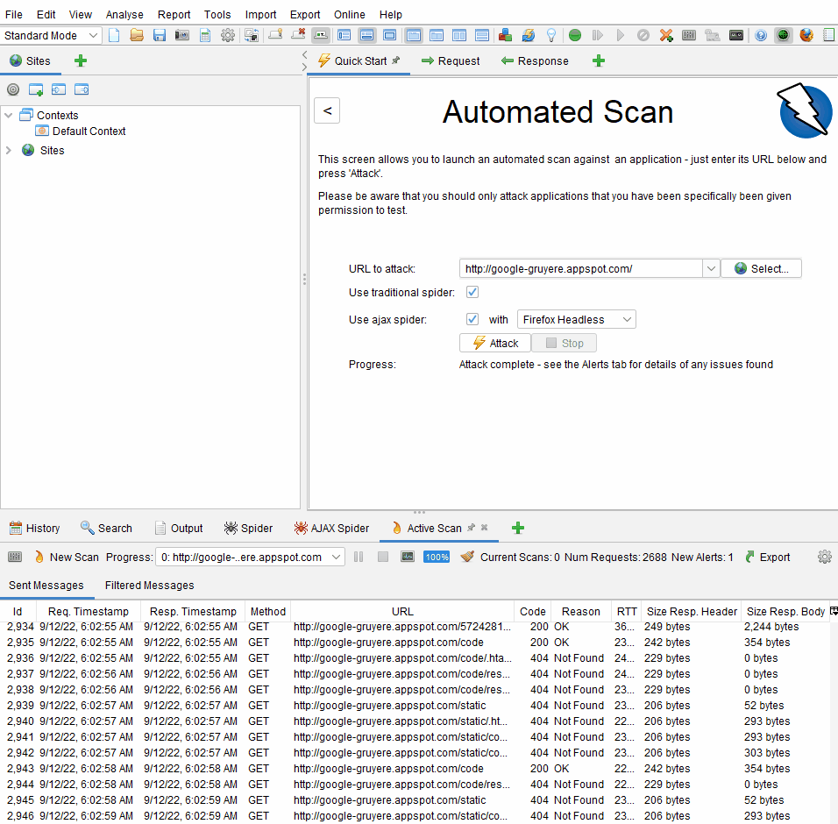Open URL to attack dropdown arrow
Screen dimensions: 838x824
711,268
